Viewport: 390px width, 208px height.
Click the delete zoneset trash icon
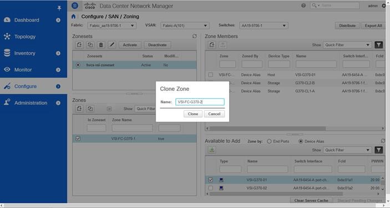(101, 45)
